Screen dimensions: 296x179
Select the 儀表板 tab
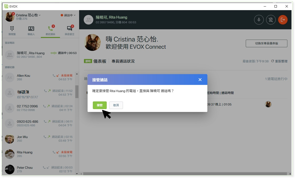100,61
